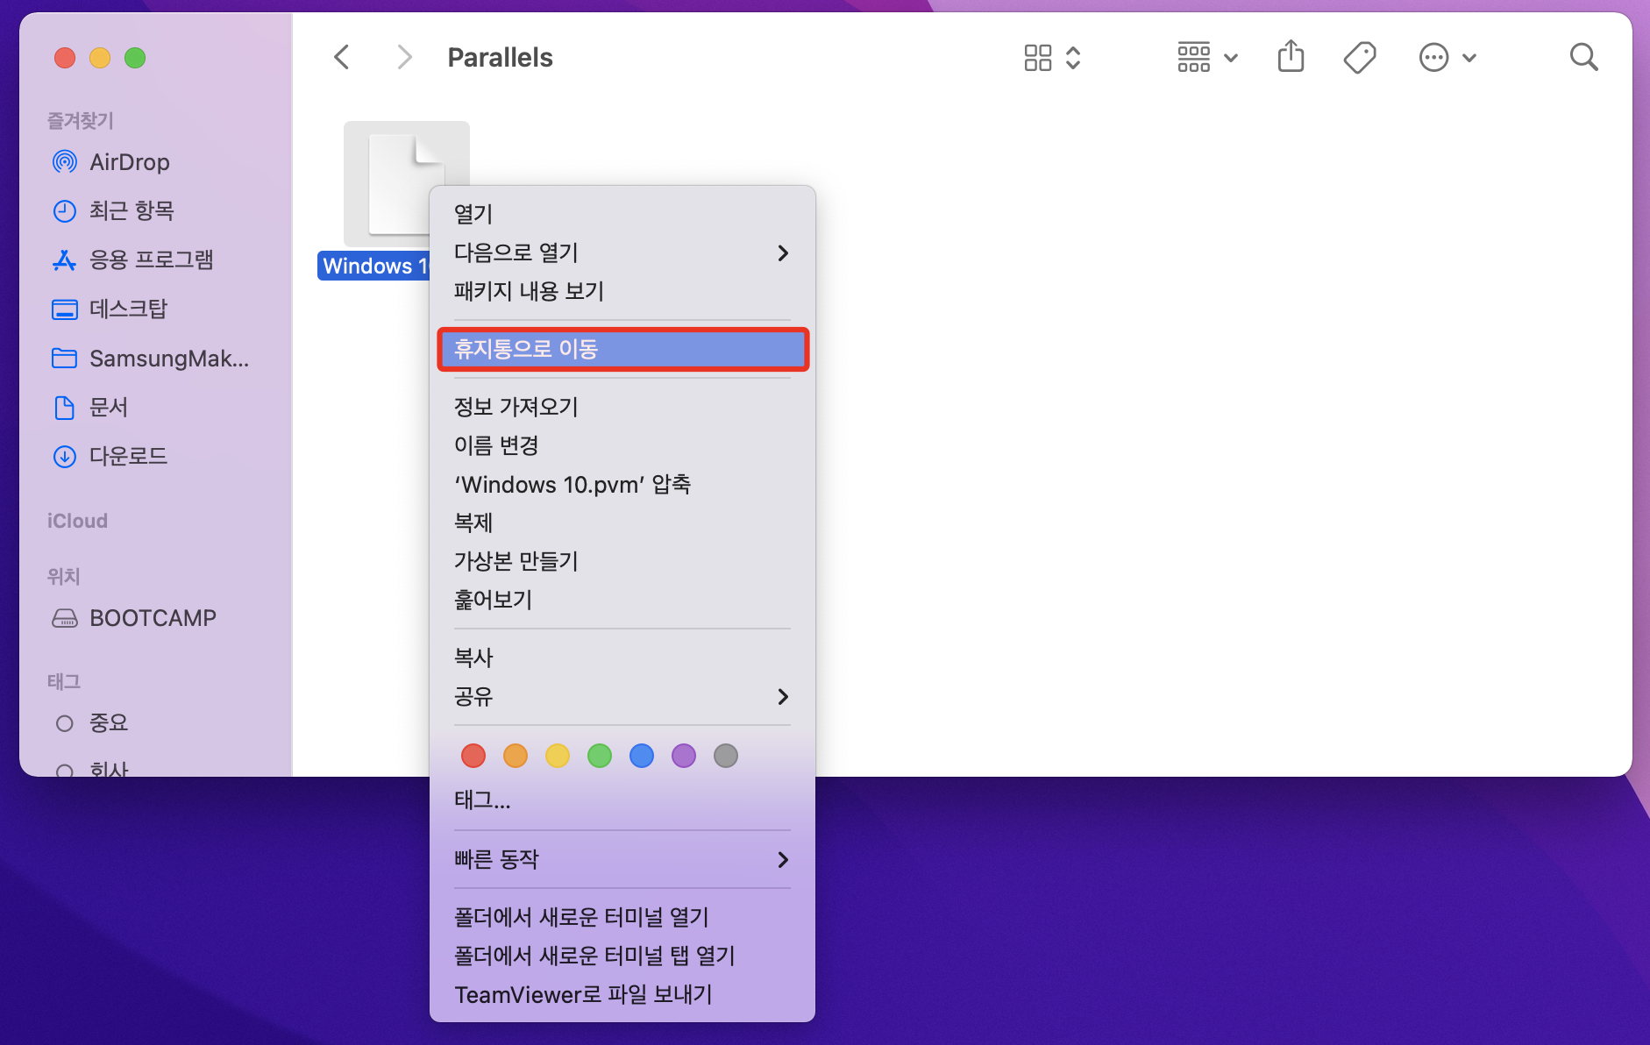Apply the yellow tag color
Viewport: 1650px width, 1045px height.
(x=558, y=756)
